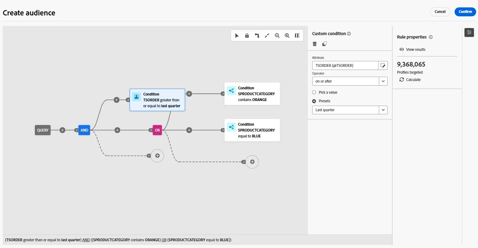The image size is (478, 248).
Task: Open the info icon beside Custom condition
Action: (x=349, y=34)
